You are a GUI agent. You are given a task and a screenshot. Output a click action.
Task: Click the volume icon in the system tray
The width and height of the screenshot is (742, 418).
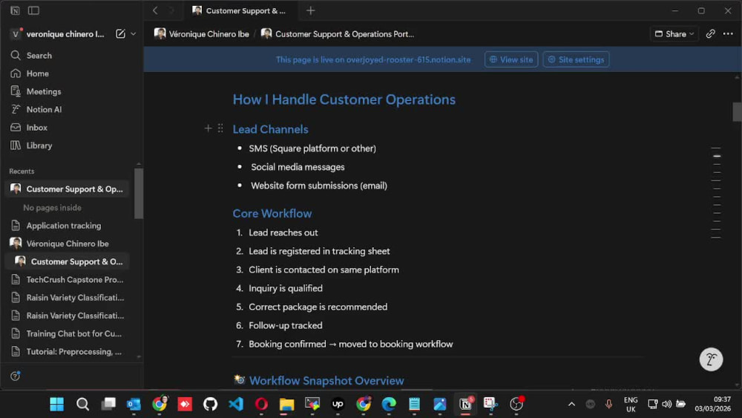pos(667,404)
